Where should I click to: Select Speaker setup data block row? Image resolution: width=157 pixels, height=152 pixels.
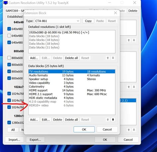coord(72,79)
